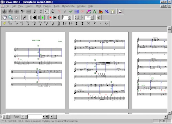The width and height of the screenshot is (172, 124).
Task: Select the Text tool green A
Action: point(95,11)
